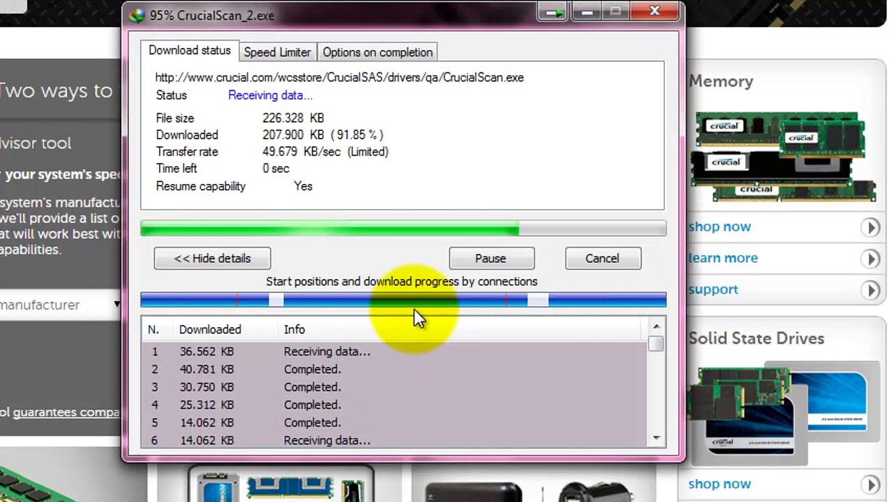The height and width of the screenshot is (502, 893).
Task: Click Memory 'shop now' link on Crucial page
Action: point(719,227)
